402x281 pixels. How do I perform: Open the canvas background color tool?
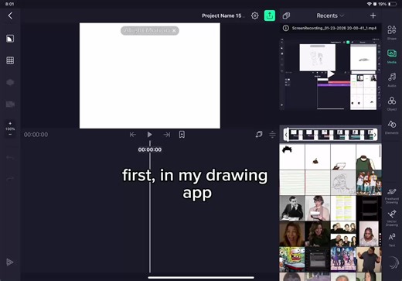pos(10,39)
